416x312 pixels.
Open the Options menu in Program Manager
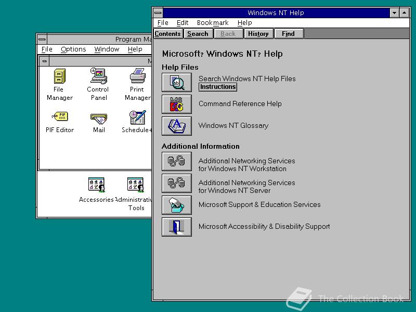pos(73,49)
